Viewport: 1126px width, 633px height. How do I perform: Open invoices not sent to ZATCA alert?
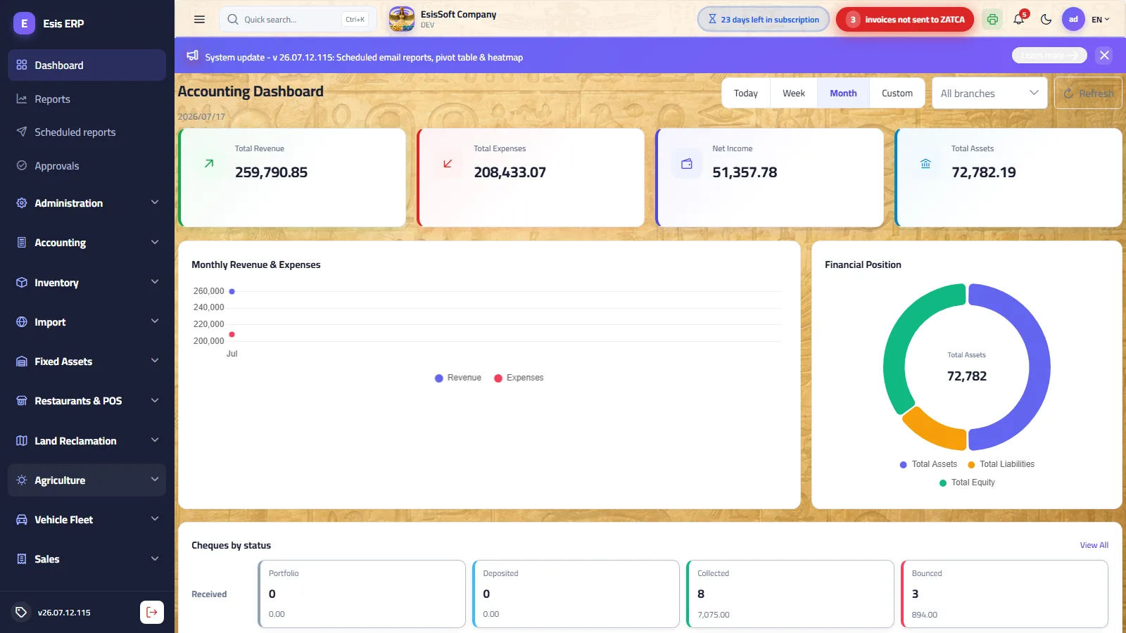[x=905, y=20]
